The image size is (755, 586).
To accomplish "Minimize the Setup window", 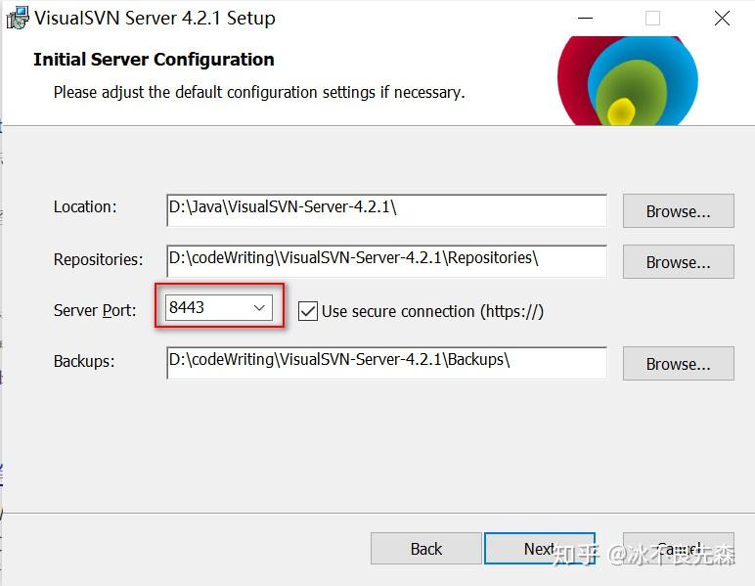I will tap(586, 19).
